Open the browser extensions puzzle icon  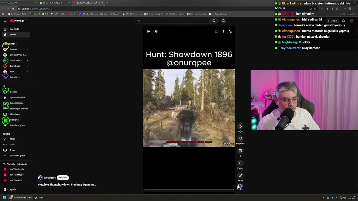337,9
